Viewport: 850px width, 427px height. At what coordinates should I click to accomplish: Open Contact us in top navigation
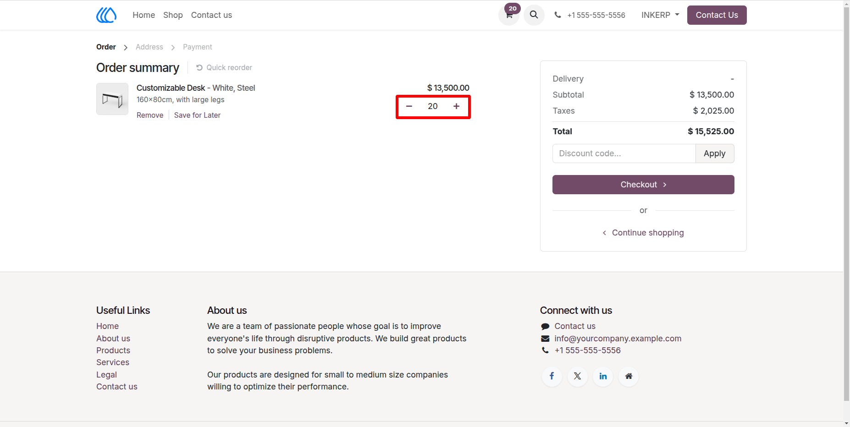pos(211,15)
